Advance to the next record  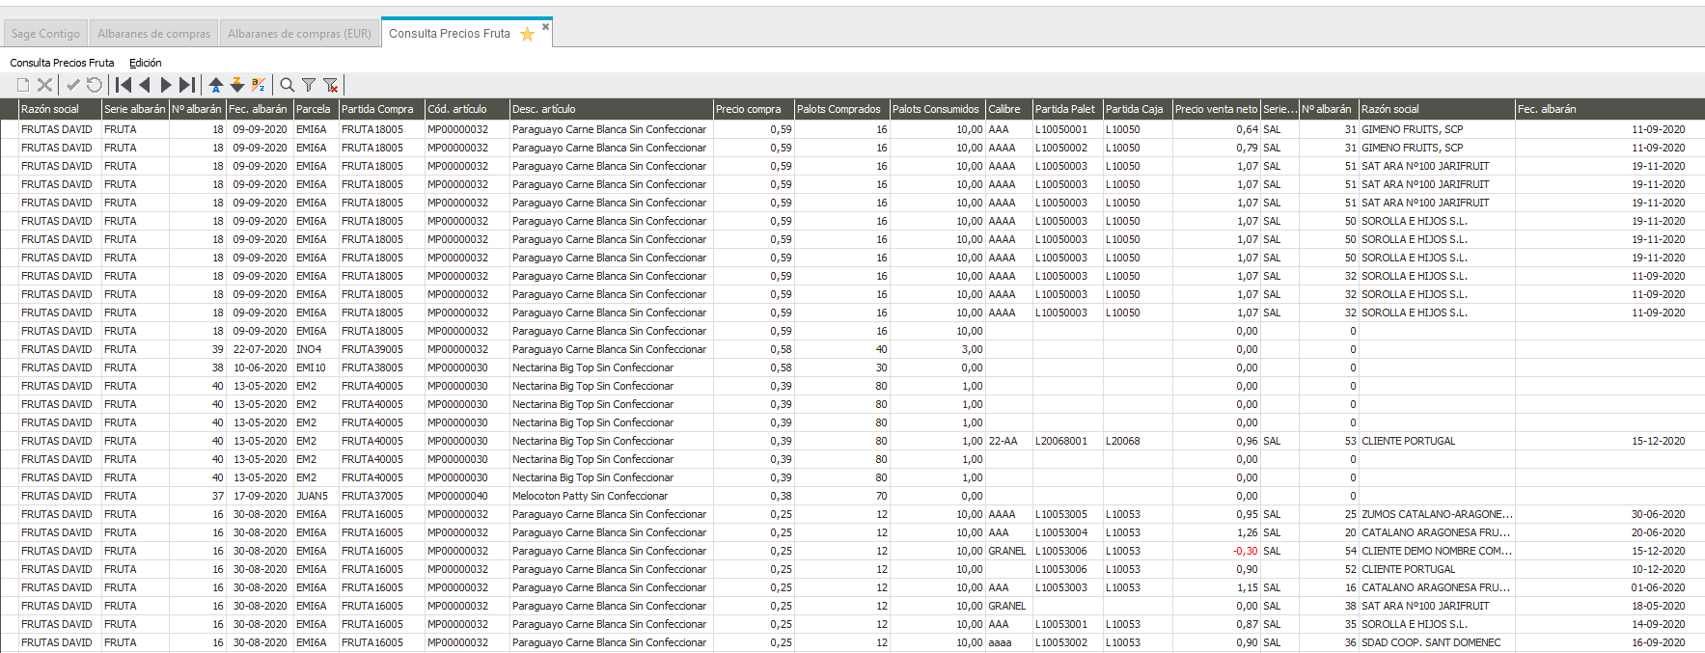tap(166, 85)
